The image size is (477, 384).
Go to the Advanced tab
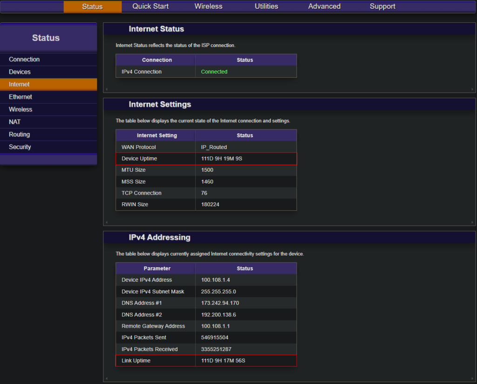click(324, 7)
